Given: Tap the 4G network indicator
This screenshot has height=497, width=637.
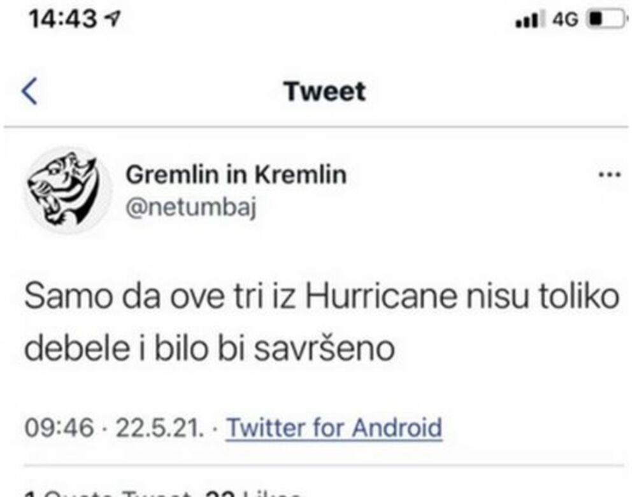Looking at the screenshot, I should (x=565, y=20).
